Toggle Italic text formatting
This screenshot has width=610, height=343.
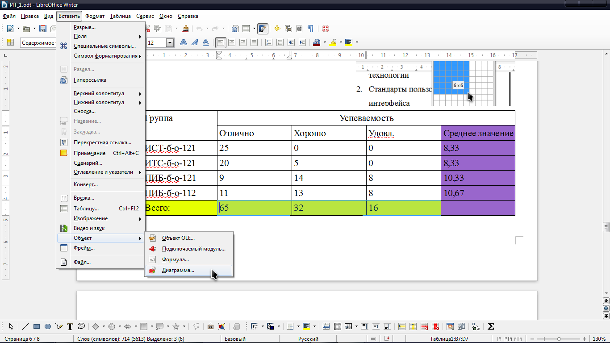coord(194,42)
